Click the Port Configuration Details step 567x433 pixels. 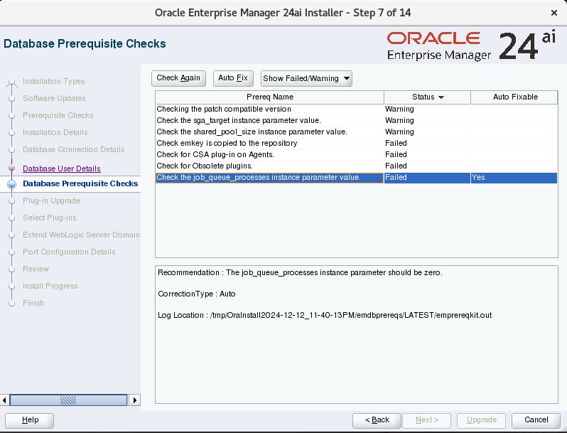pos(69,252)
